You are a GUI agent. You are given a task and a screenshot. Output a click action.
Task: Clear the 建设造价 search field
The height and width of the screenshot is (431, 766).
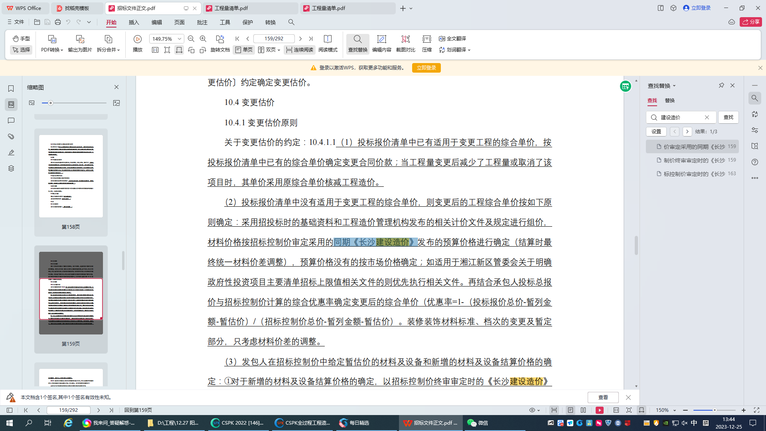coord(707,117)
